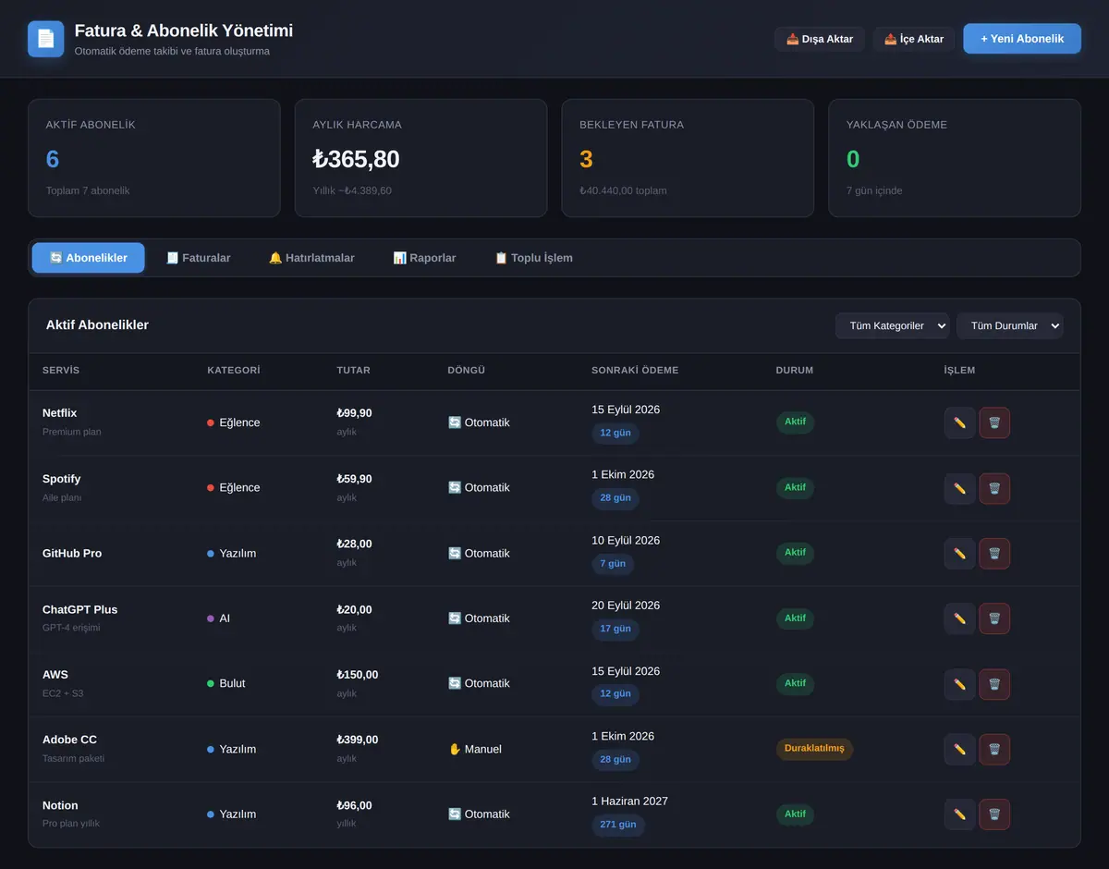Image resolution: width=1109 pixels, height=869 pixels.
Task: Open edit for GitHub Pro
Action: tap(959, 554)
